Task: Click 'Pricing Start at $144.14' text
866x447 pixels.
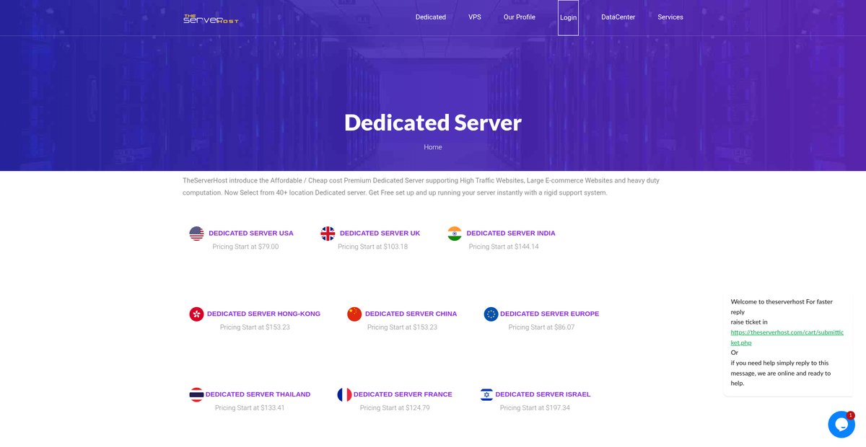Action: [504, 247]
